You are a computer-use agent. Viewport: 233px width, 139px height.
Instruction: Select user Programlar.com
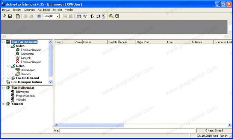point(25,96)
